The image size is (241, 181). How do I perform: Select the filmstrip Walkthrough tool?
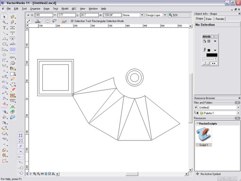13,95
